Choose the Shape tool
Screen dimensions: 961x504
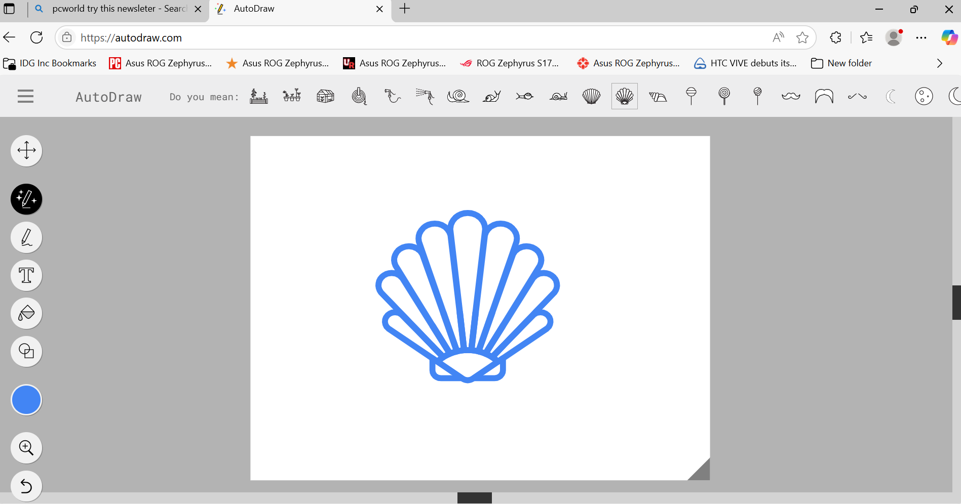tap(26, 352)
